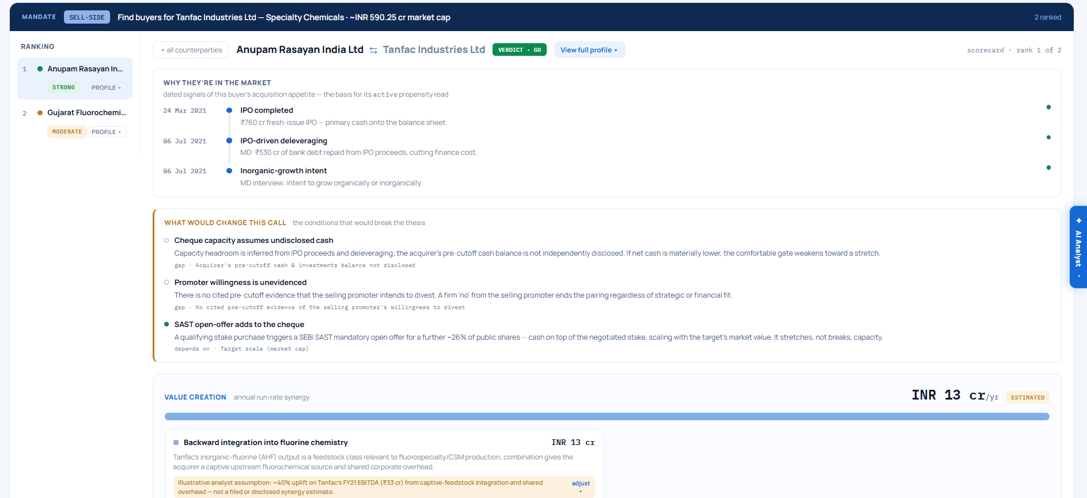Click 'IPO-driven deleveraging' event title
1087x498 pixels.
[x=283, y=140]
